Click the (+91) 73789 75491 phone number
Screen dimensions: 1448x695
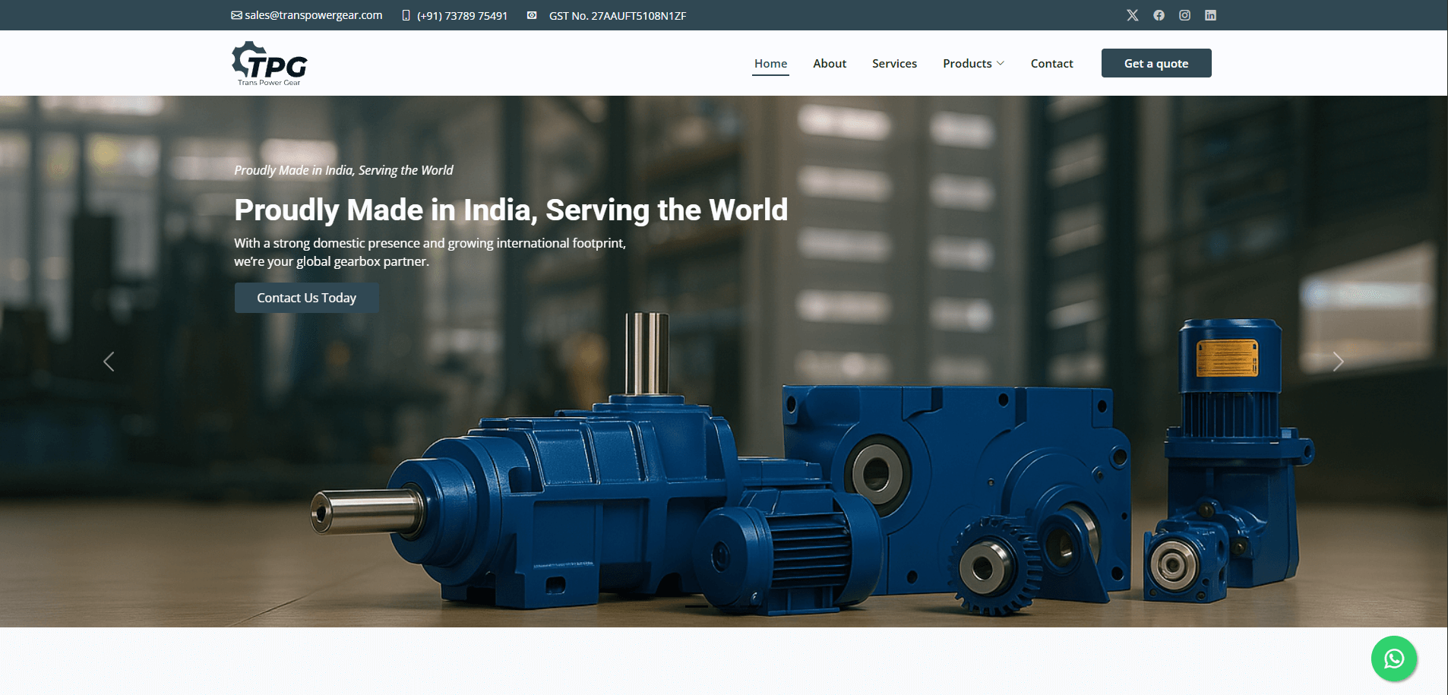point(462,16)
